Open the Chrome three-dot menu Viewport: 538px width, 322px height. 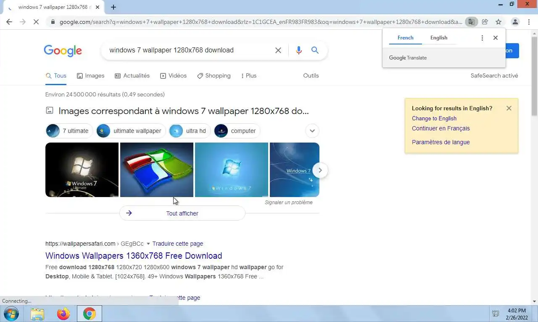(529, 22)
